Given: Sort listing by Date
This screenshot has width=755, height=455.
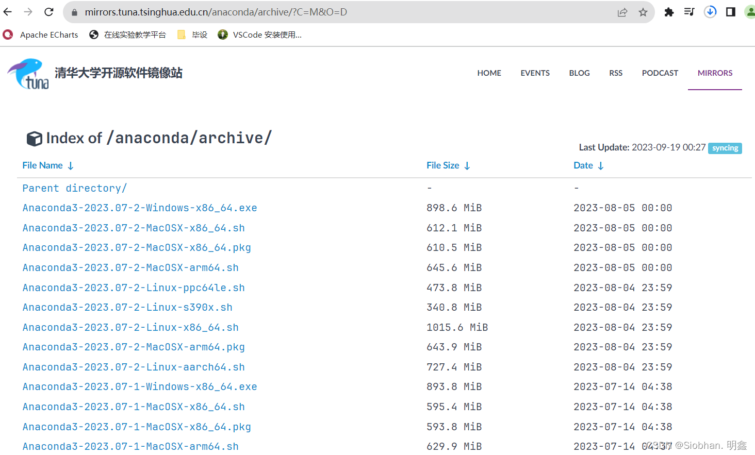Looking at the screenshot, I should [x=588, y=165].
